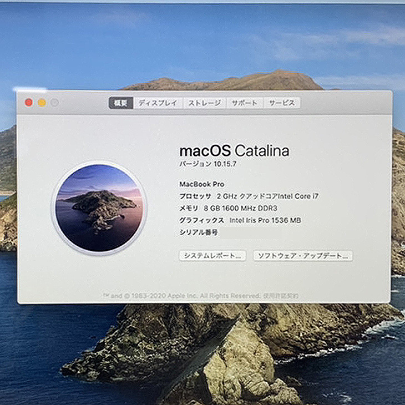This screenshot has width=405, height=405.
Task: Select the 概要 tab
Action: click(x=120, y=103)
